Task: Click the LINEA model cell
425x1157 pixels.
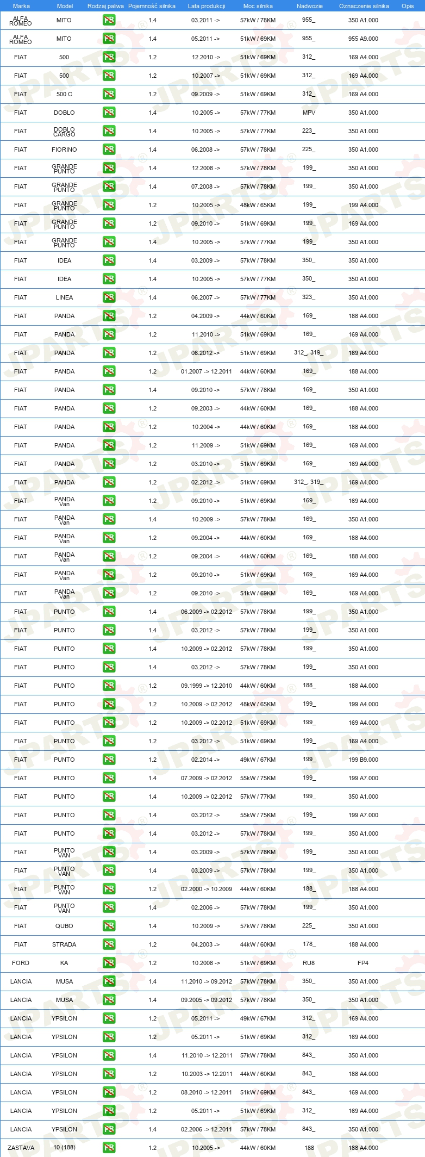Action: [x=64, y=297]
